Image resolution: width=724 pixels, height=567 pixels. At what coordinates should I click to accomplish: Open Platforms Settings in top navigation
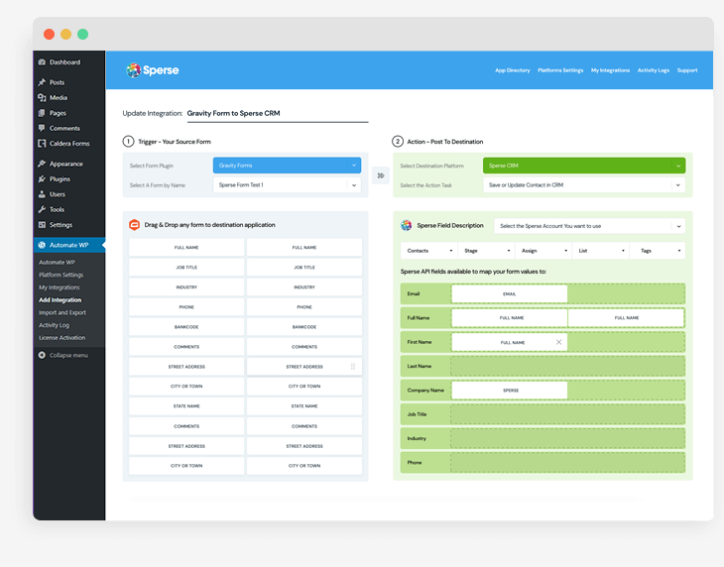pyautogui.click(x=560, y=70)
